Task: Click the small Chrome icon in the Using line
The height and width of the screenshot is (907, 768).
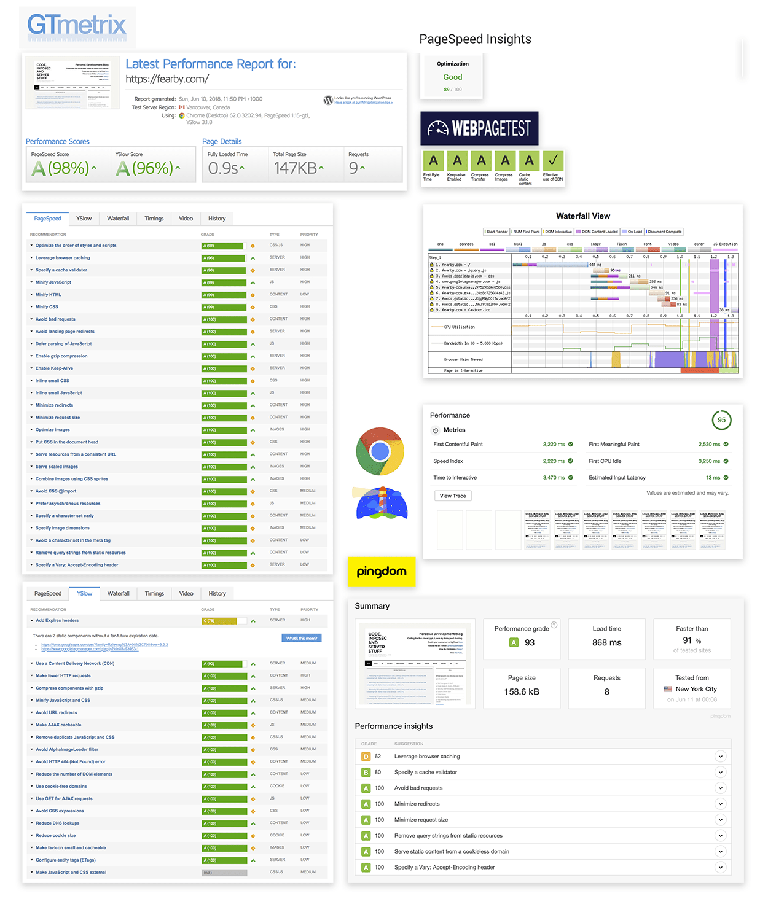Action: click(182, 115)
